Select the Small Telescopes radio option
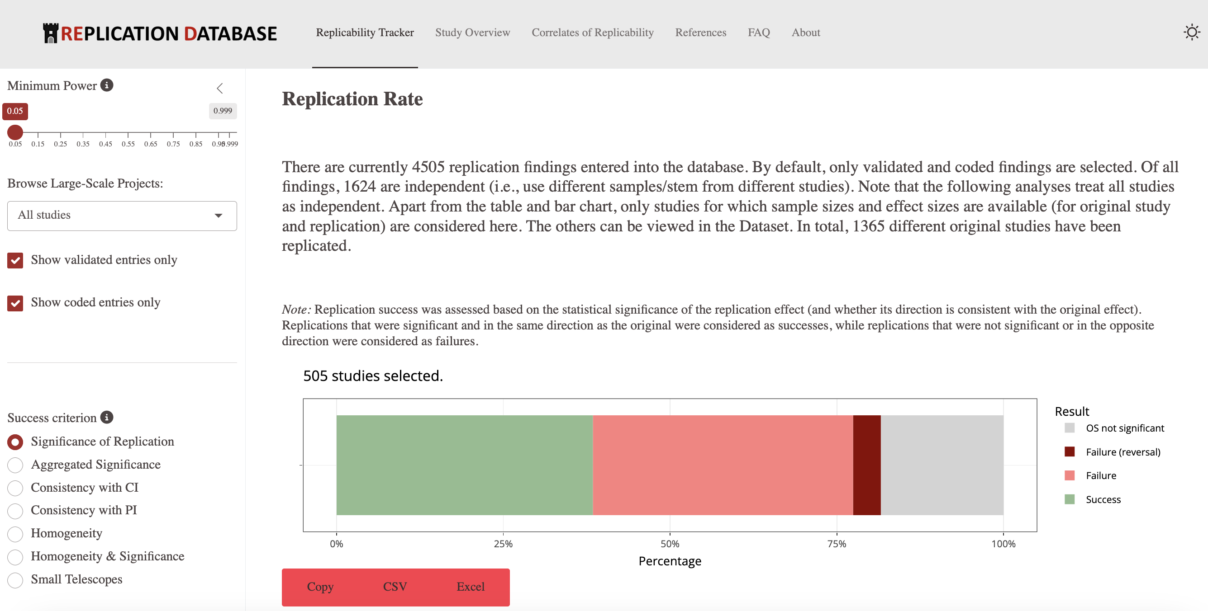This screenshot has width=1208, height=611. [15, 580]
